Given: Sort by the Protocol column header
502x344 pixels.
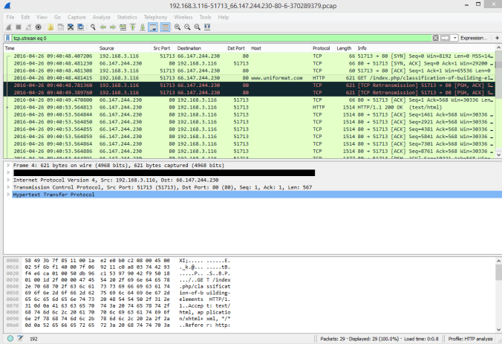Looking at the screenshot, I should point(323,48).
